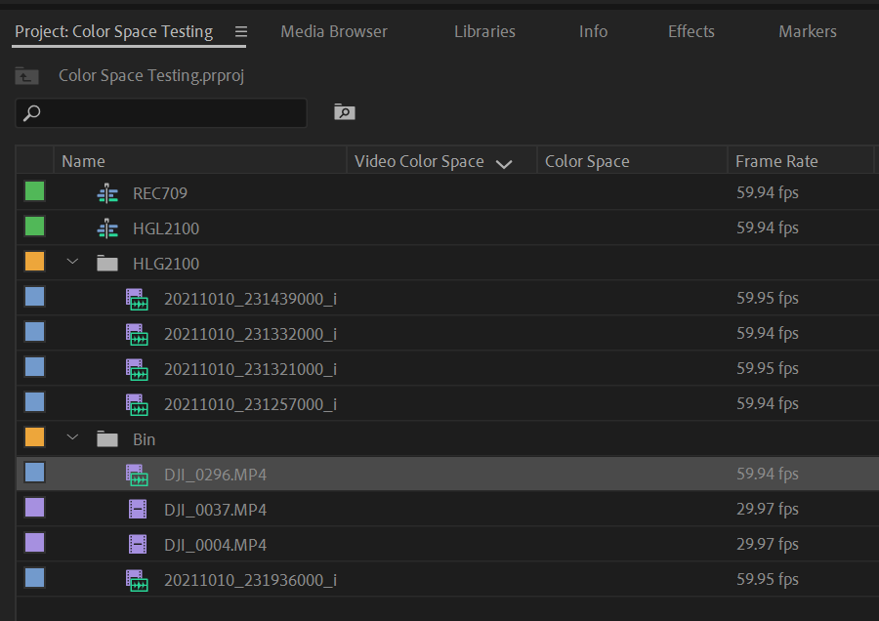Screen dimensions: 879x621
Task: Click the film clip icon for DJI_0037.MP4
Action: (137, 509)
